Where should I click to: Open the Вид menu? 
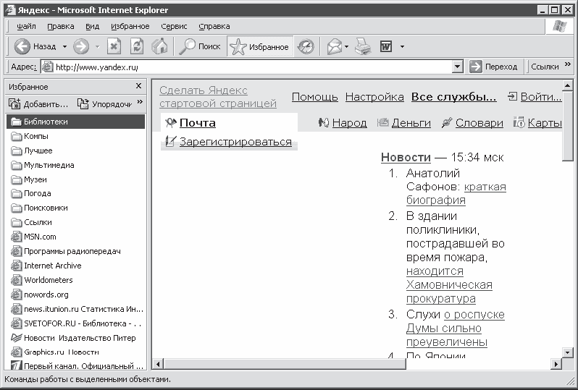coord(92,26)
